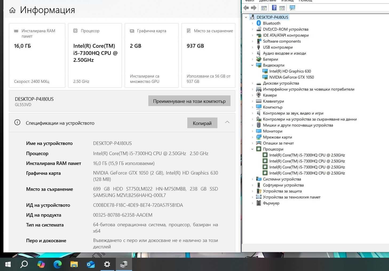Screen dimensions: 389x271
Task: Click Преименуване на този компютър button
Action: point(189,101)
